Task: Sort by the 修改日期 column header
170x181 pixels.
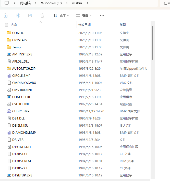Action: (x=84, y=25)
